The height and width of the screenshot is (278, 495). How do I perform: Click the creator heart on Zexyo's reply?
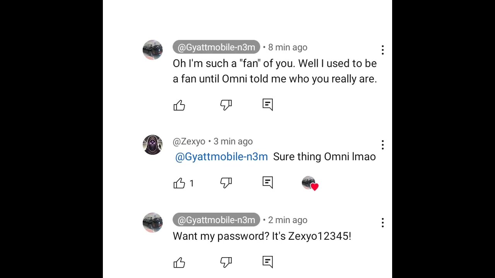tap(309, 183)
